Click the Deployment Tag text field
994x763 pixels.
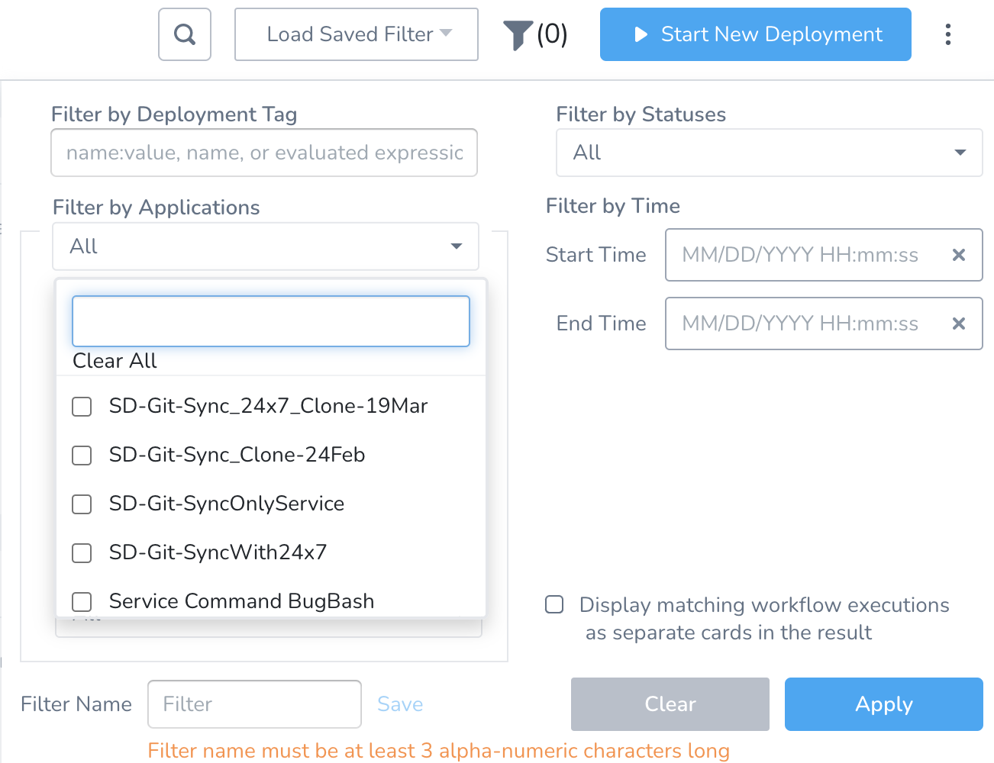(264, 153)
